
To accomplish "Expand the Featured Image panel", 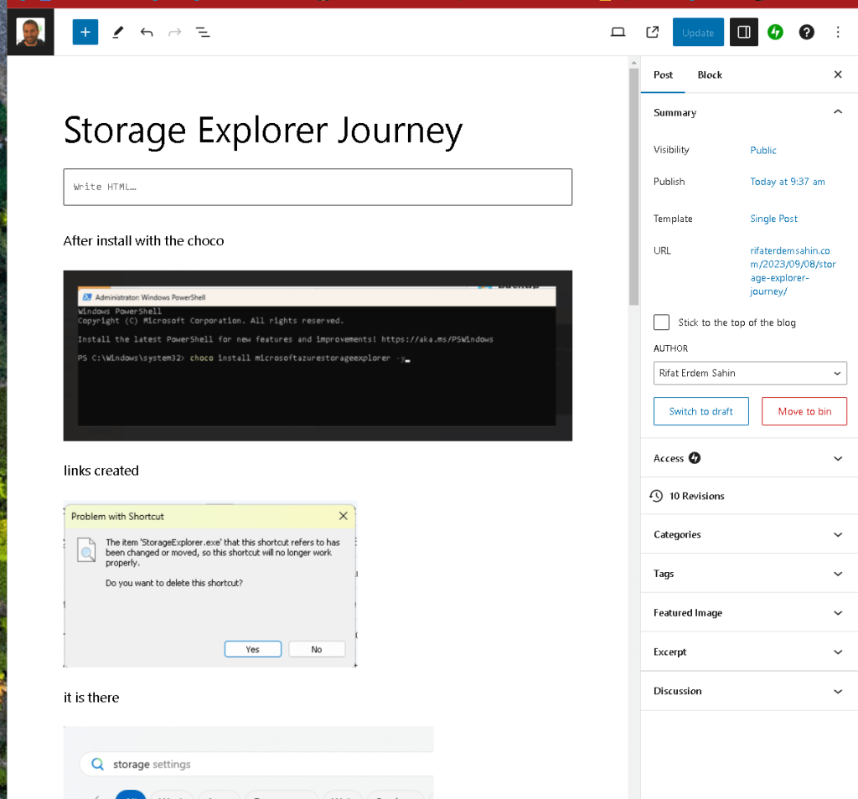I will click(x=748, y=612).
